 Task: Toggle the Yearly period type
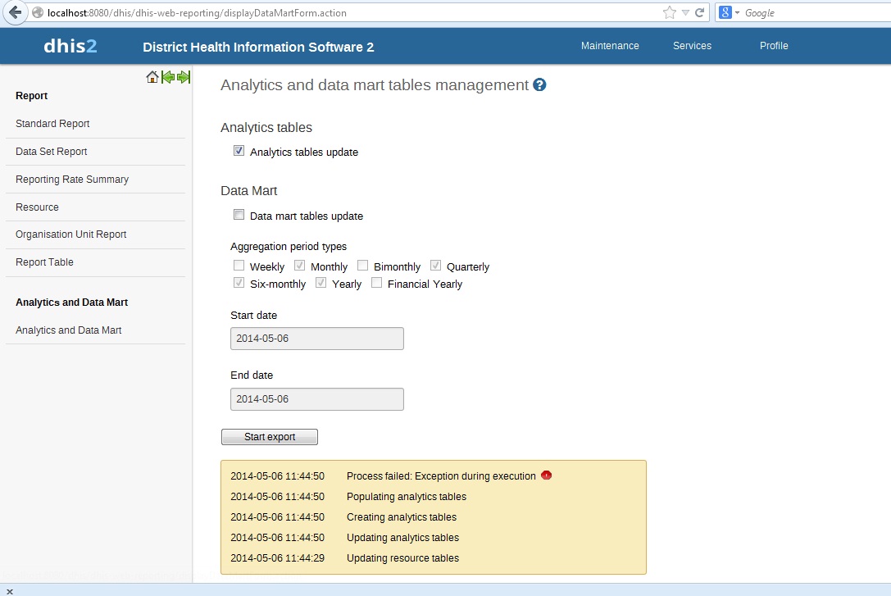coord(320,282)
